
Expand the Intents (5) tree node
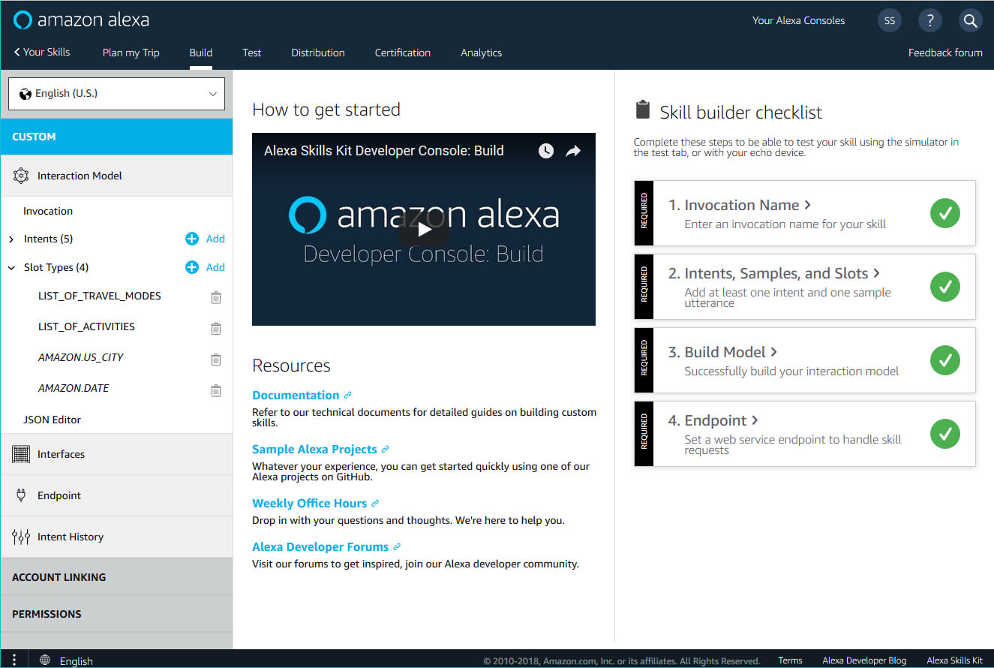point(11,239)
